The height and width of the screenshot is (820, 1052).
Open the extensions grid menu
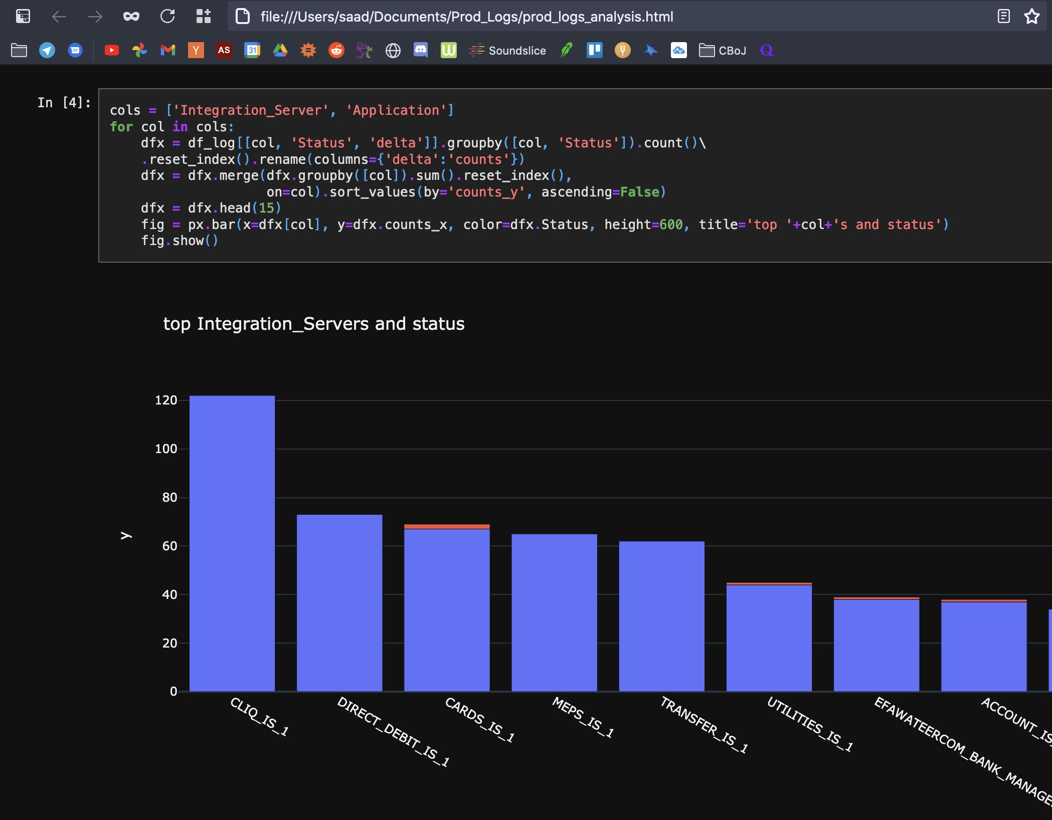pos(203,17)
